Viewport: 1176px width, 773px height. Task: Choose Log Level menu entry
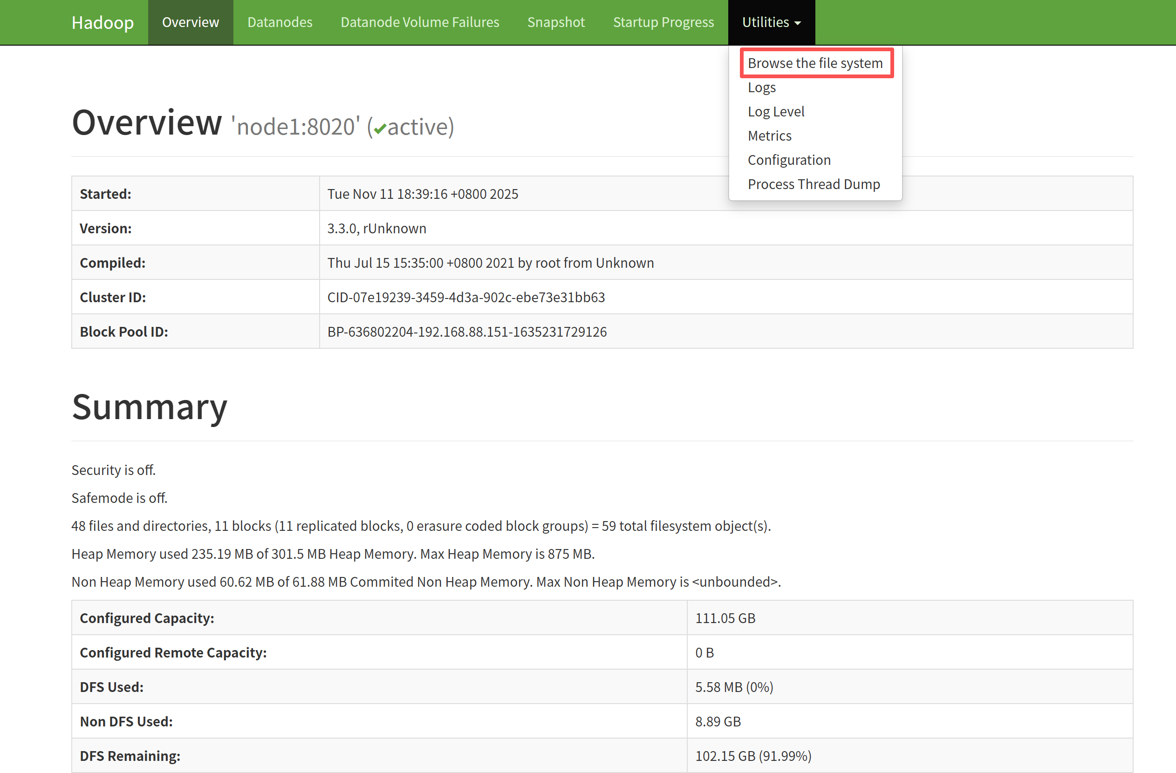pyautogui.click(x=776, y=112)
